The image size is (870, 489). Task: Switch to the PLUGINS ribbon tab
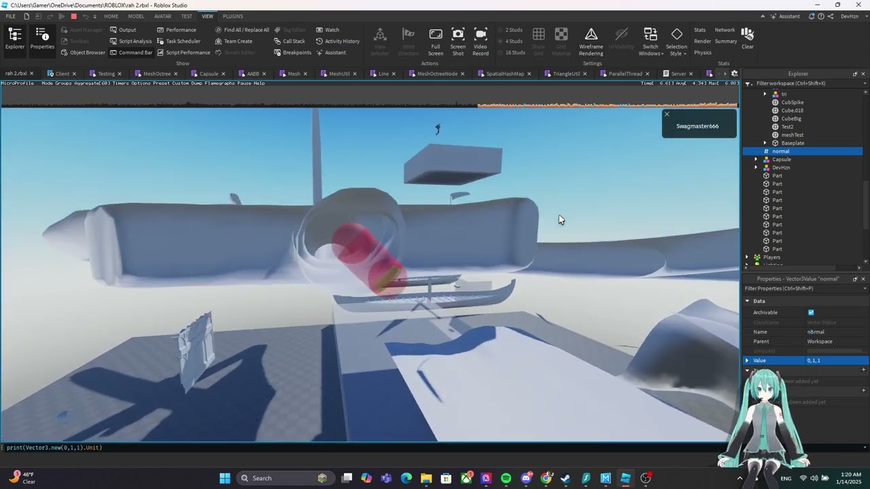232,16
